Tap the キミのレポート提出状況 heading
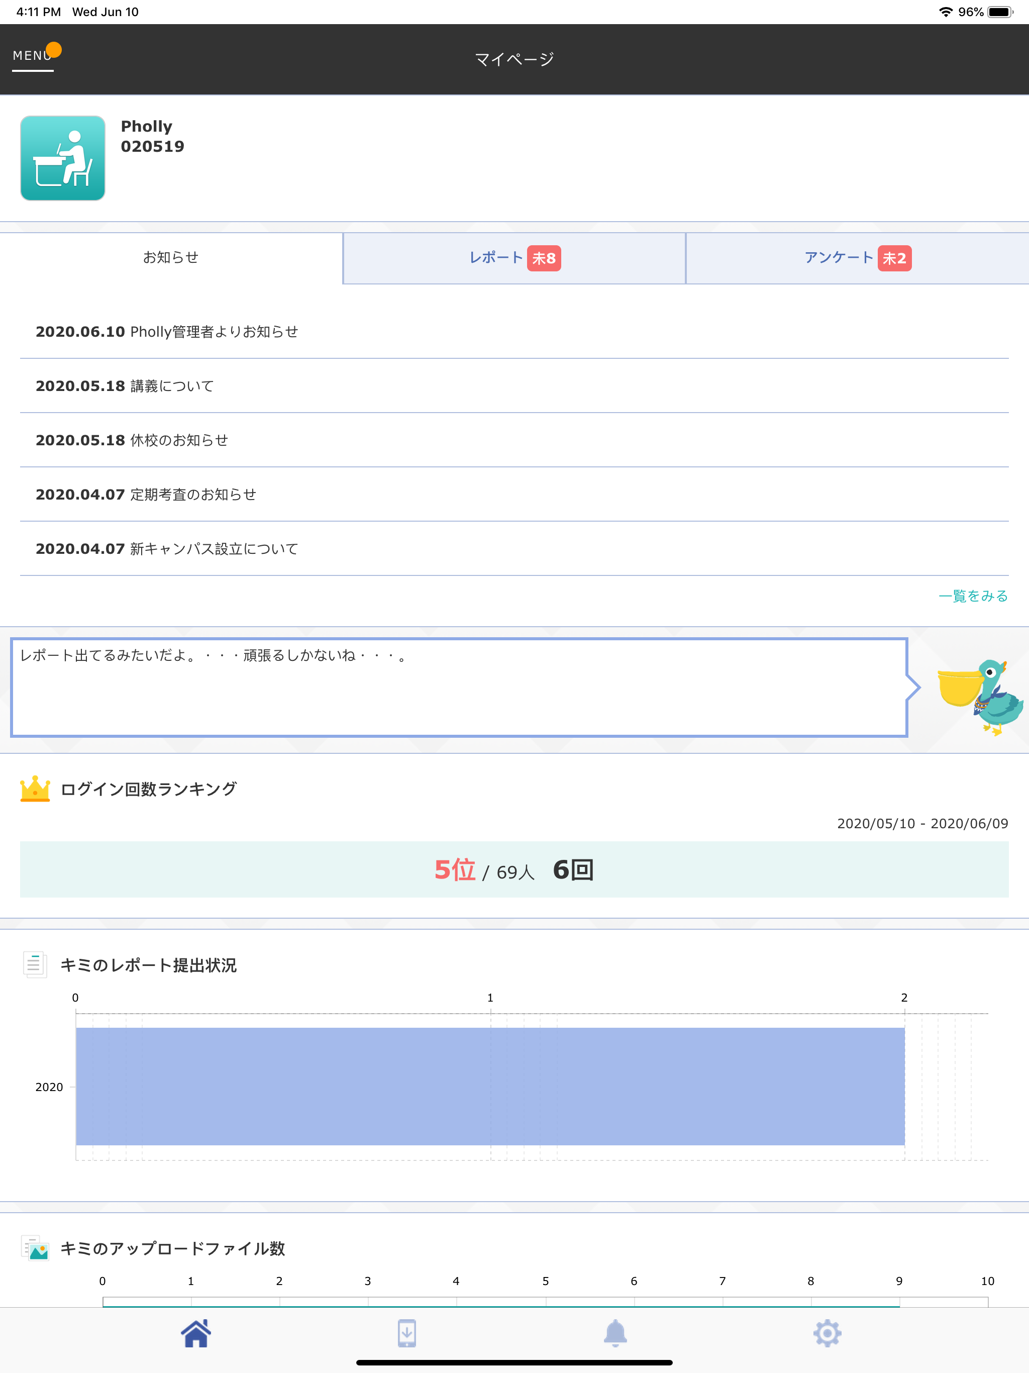This screenshot has height=1373, width=1029. [149, 965]
